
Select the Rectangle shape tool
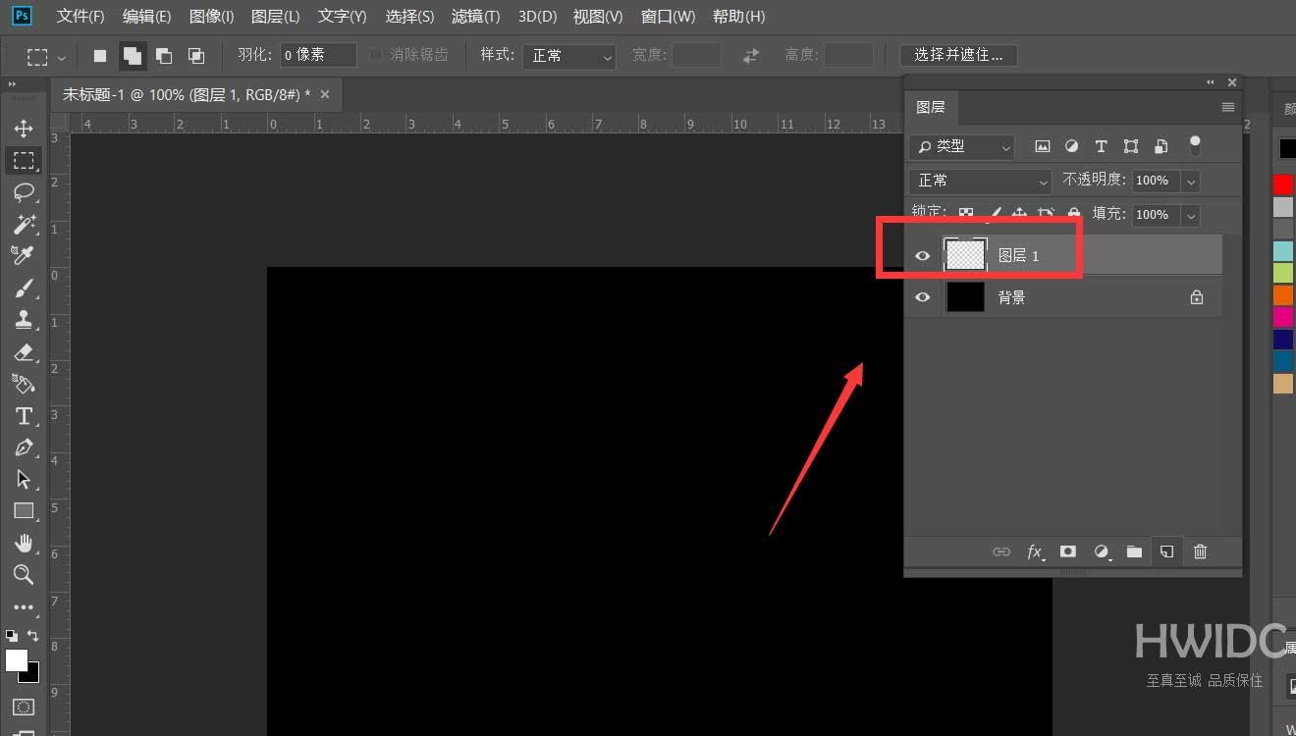click(x=24, y=511)
